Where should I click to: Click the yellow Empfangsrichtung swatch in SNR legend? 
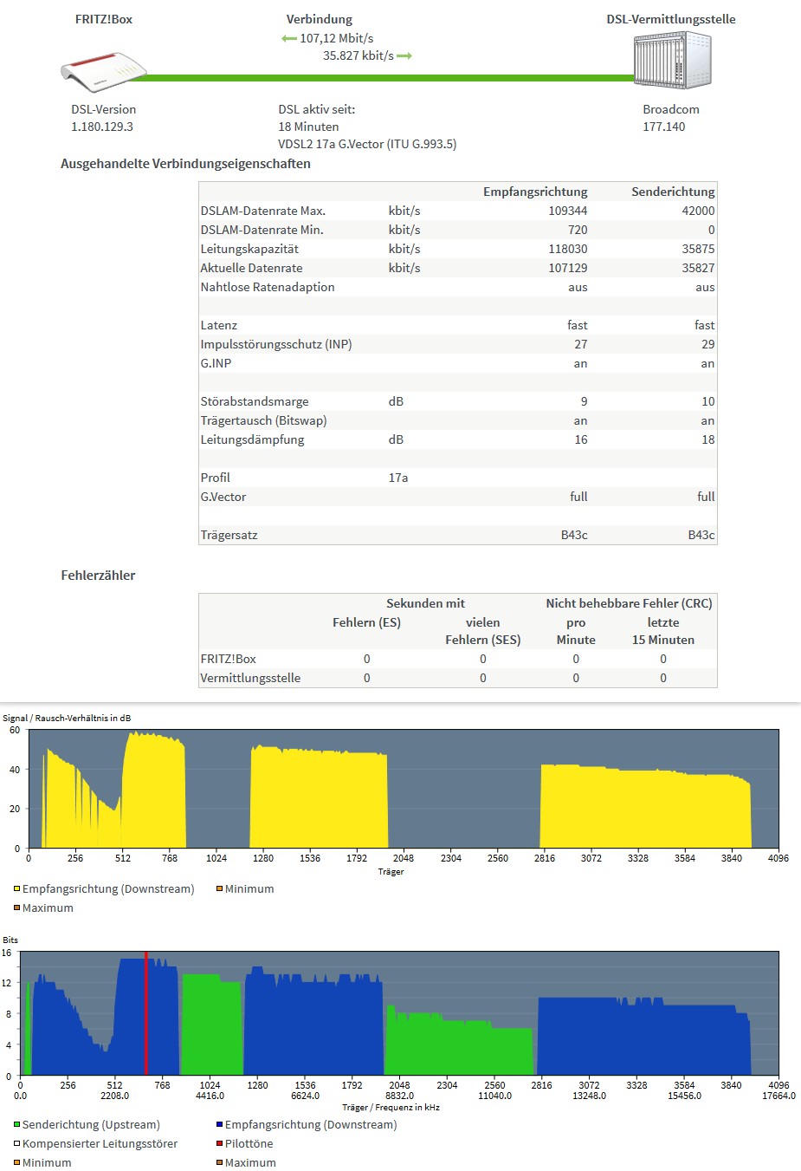point(16,889)
